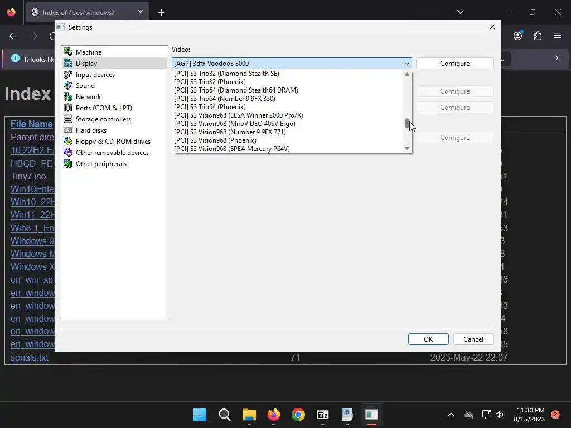Switch to Firefox on the taskbar
Screen dimensions: 571x428
pos(273,415)
